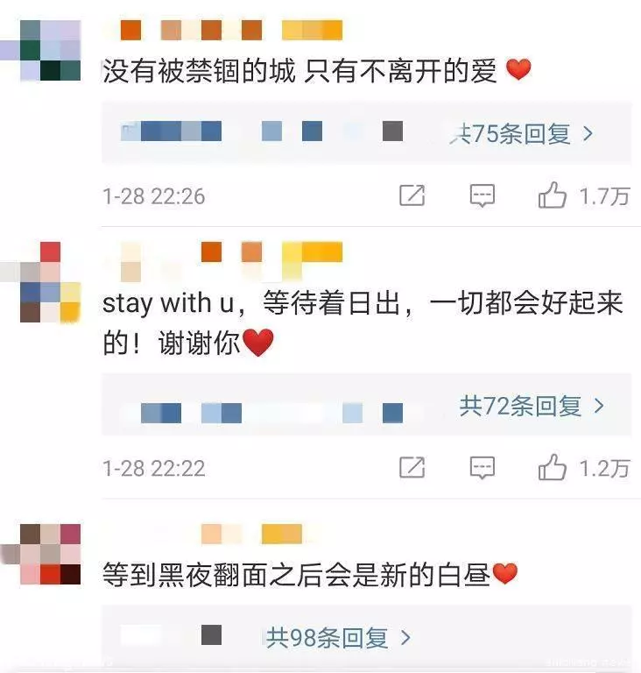Tap the 1.2万 like count
The image size is (641, 673).
[x=604, y=468]
